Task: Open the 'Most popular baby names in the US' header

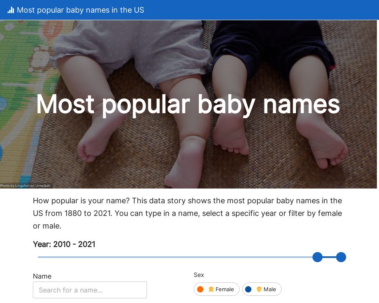Action: [80, 10]
